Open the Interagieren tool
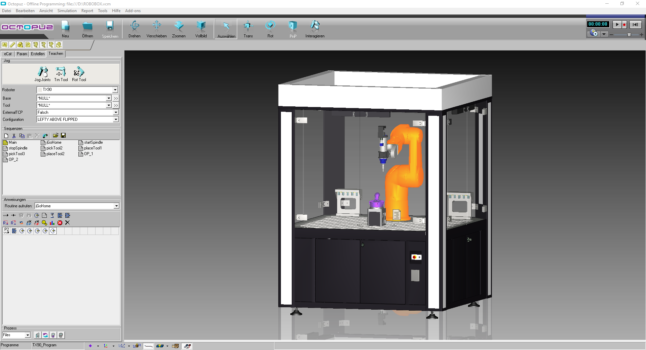Image resolution: width=646 pixels, height=350 pixels. click(315, 29)
